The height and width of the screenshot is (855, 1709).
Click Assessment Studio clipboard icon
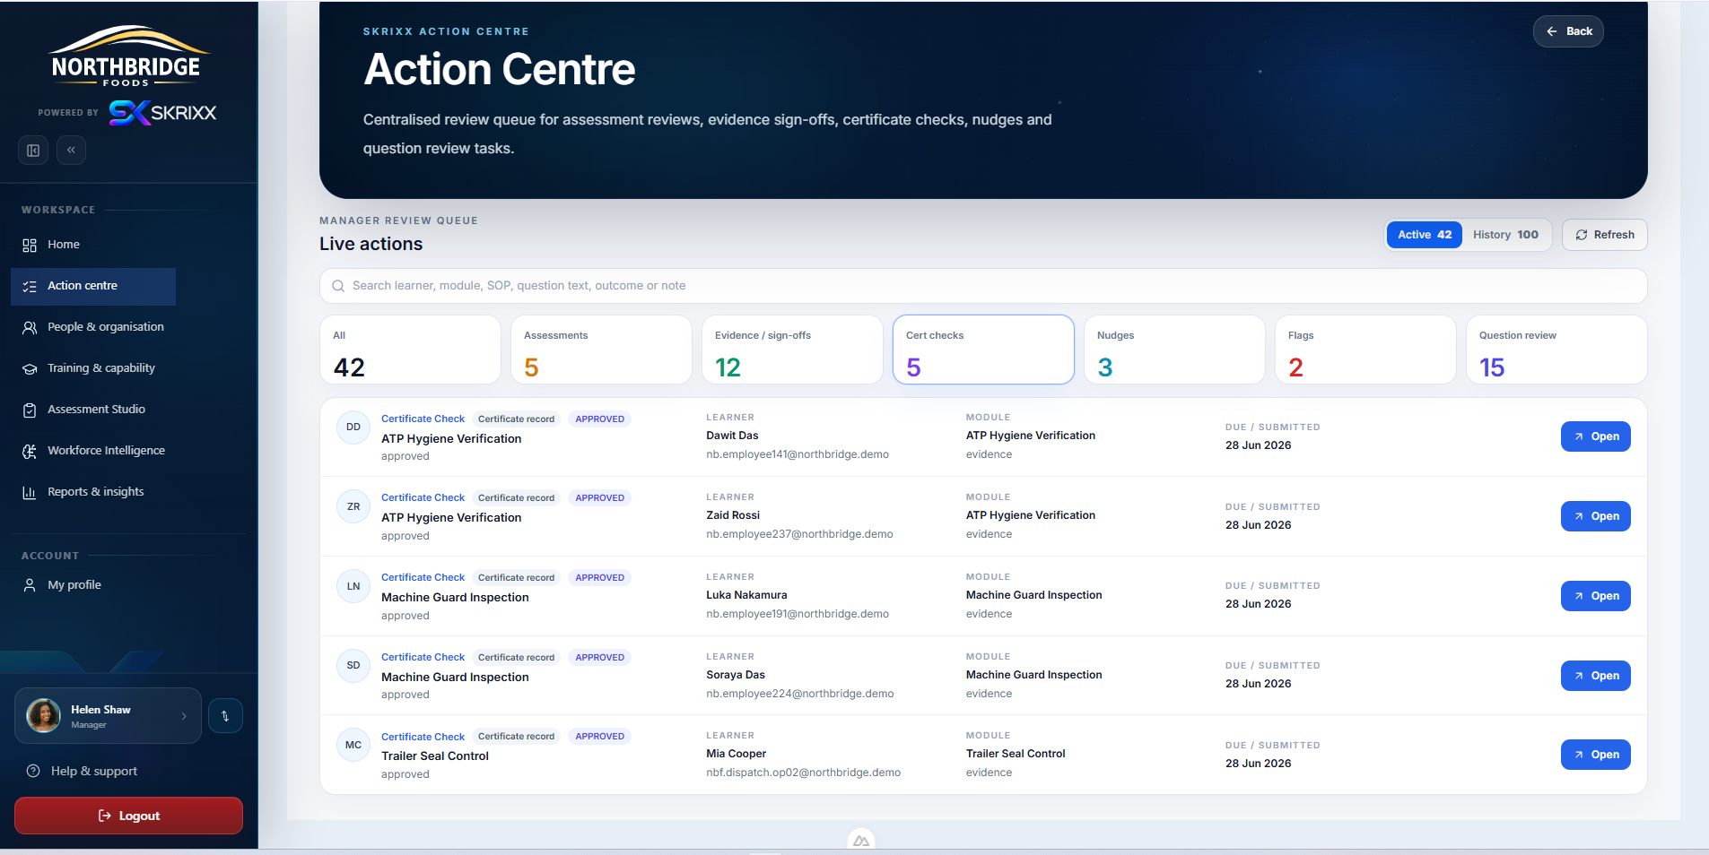[x=30, y=410]
